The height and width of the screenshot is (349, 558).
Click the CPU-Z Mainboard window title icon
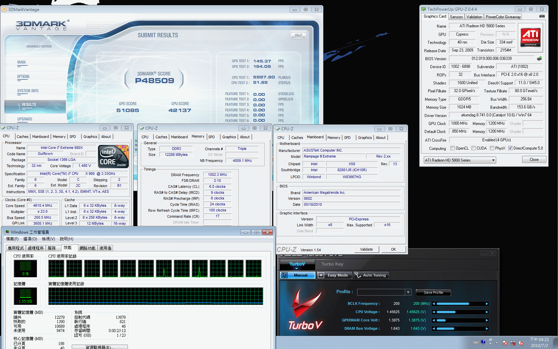click(277, 129)
